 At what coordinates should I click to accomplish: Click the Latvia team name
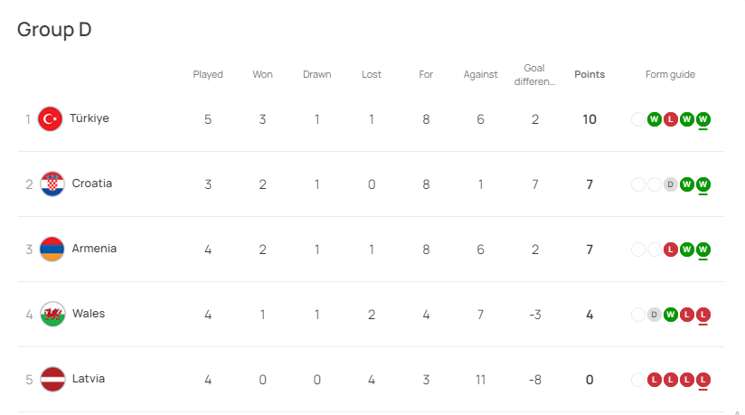(89, 379)
